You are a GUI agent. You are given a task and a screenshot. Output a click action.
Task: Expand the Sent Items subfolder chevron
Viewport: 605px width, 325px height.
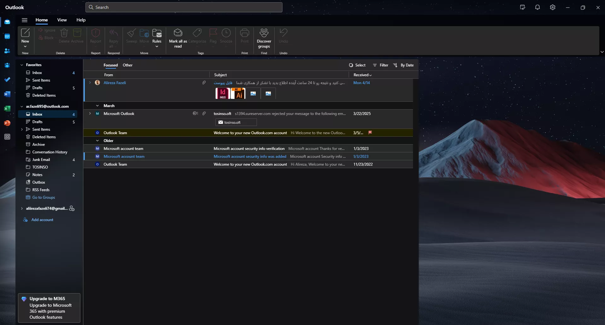(22, 129)
